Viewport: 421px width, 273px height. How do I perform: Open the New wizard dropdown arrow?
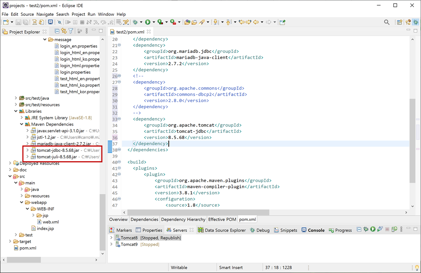pyautogui.click(x=12, y=22)
